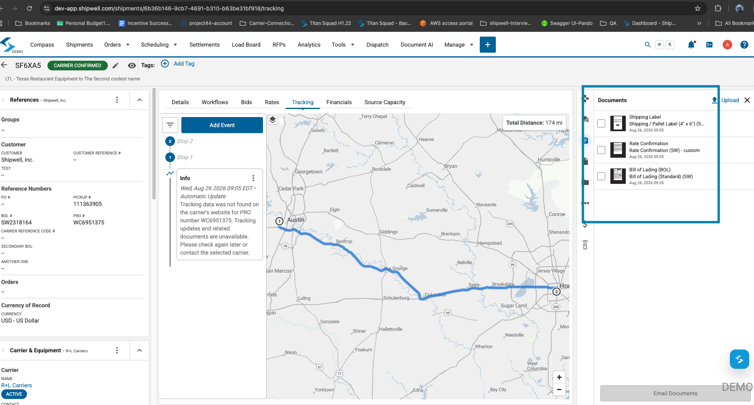Click the Upload link

pyautogui.click(x=725, y=100)
